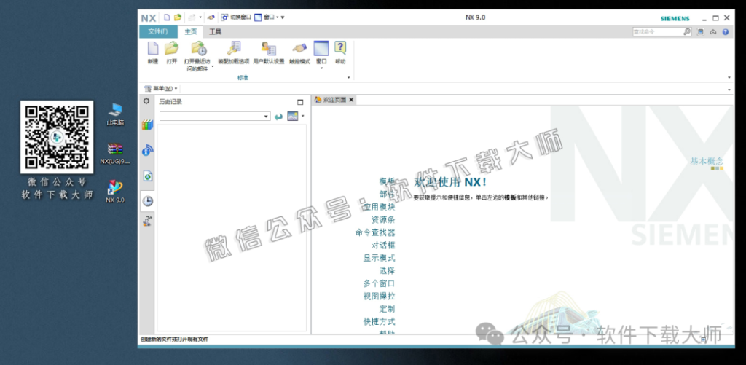This screenshot has height=365, width=746.
Task: Switch to the 主页 ribbon tab
Action: (190, 31)
